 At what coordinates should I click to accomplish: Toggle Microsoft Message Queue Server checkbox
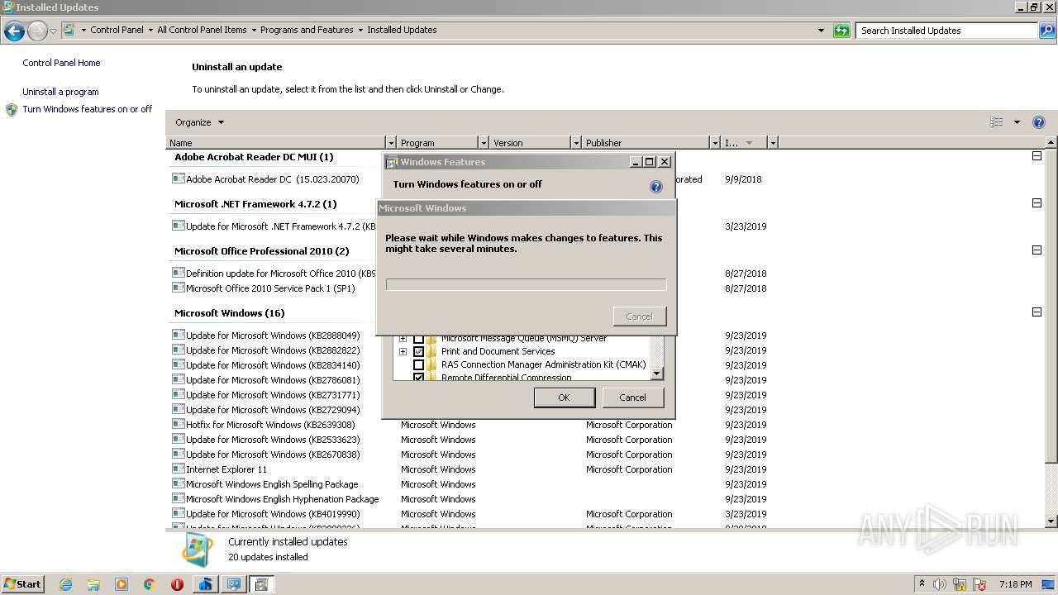[418, 339]
